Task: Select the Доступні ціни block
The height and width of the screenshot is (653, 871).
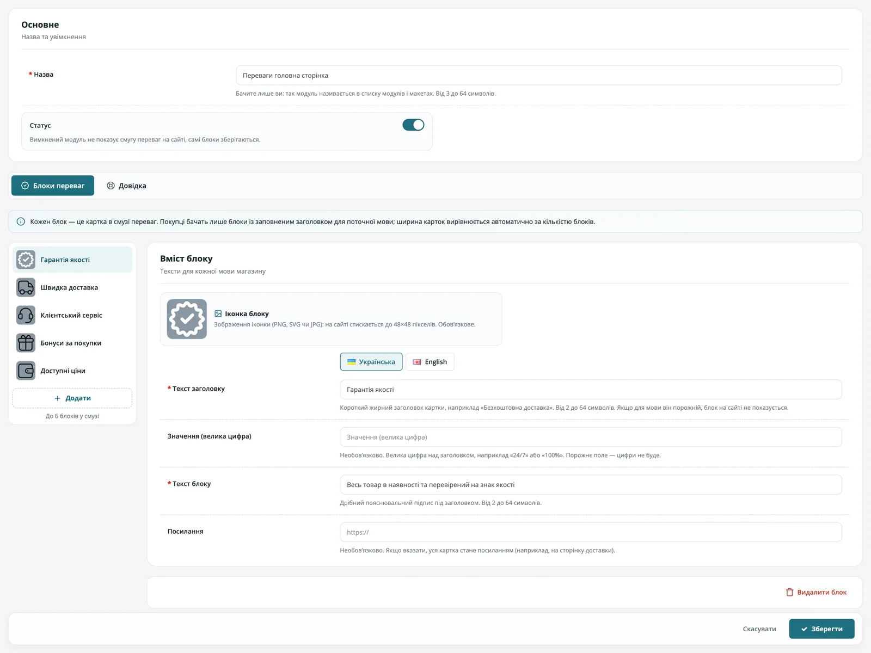Action: click(x=72, y=371)
